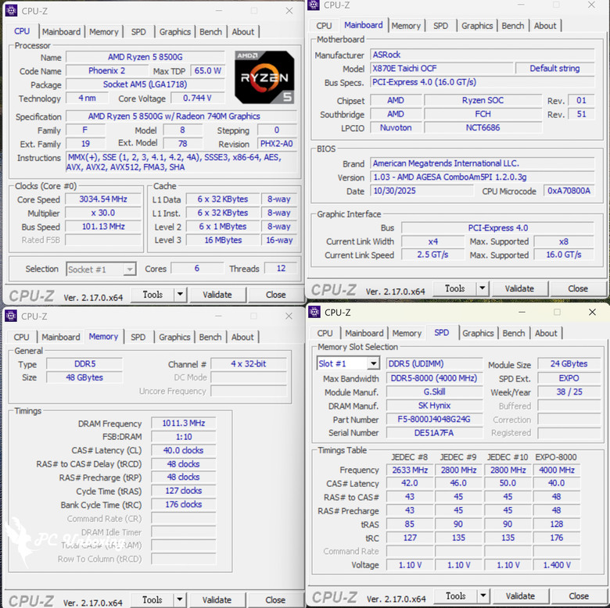The width and height of the screenshot is (610, 608).
Task: Click the AMD Ryzen 5 8500G name field
Action: click(x=145, y=57)
